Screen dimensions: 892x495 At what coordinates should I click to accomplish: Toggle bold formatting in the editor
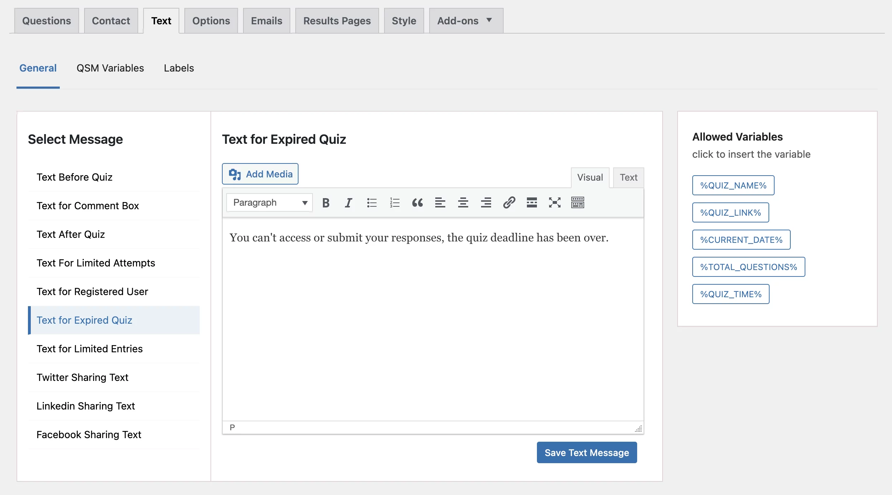point(326,203)
